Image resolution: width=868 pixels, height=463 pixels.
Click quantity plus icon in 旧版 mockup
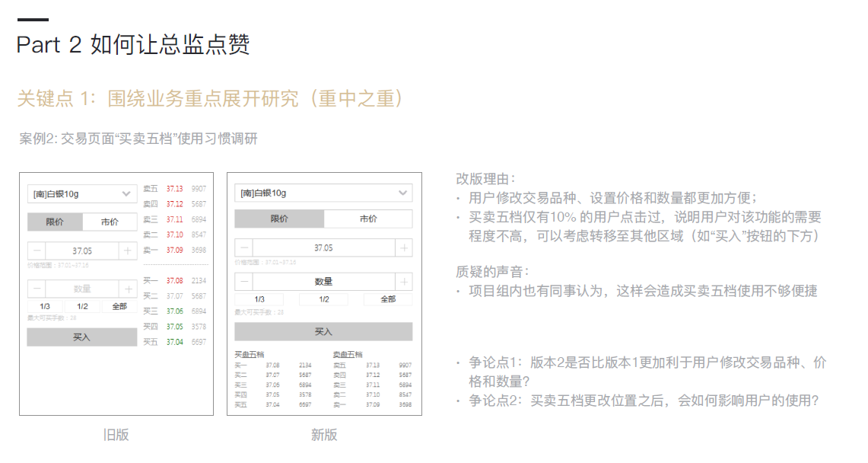(x=128, y=289)
